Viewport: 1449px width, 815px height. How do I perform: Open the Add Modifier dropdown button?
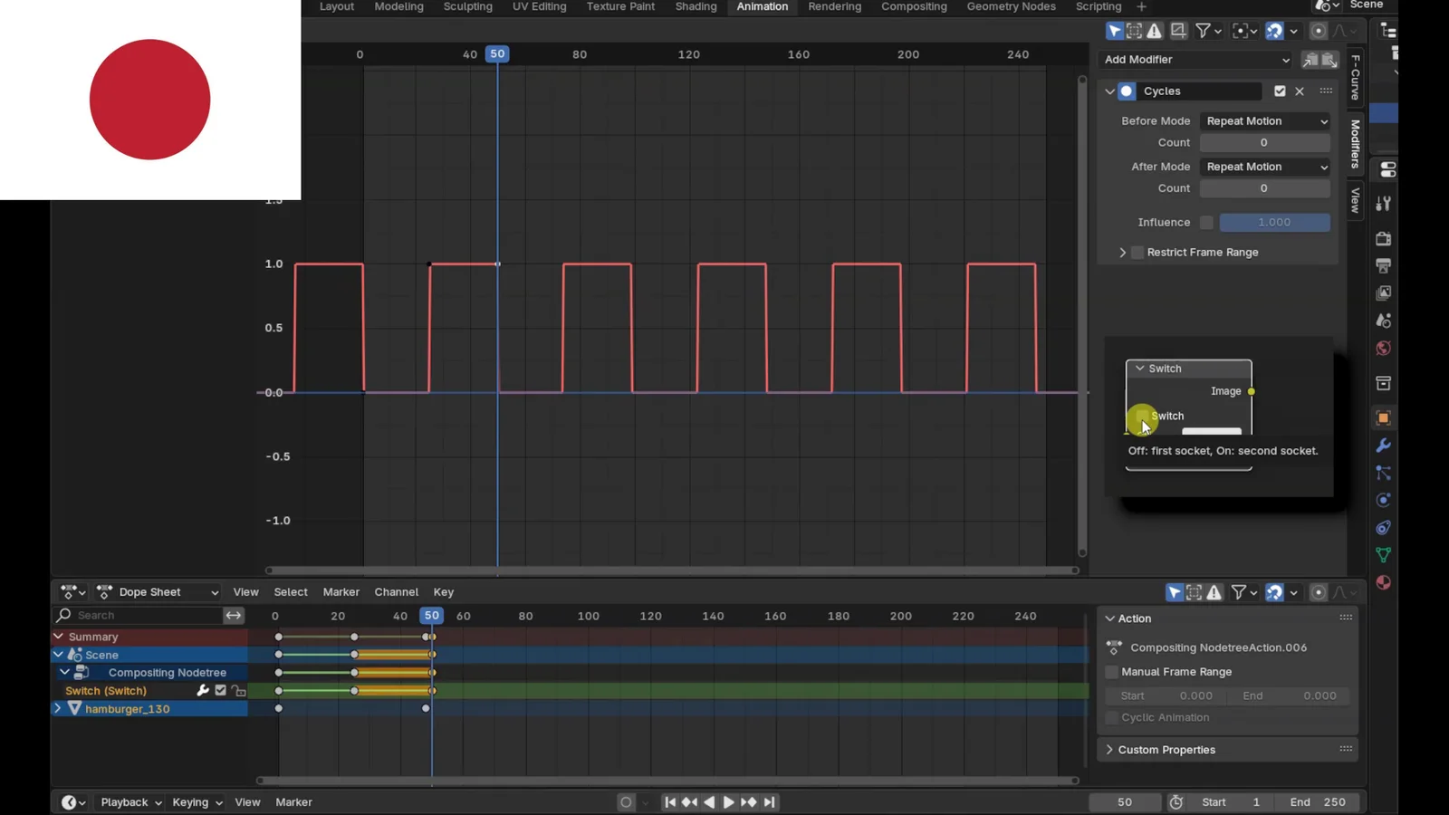[x=1195, y=60]
